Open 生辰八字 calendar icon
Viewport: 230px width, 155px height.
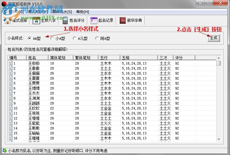click(x=36, y=20)
